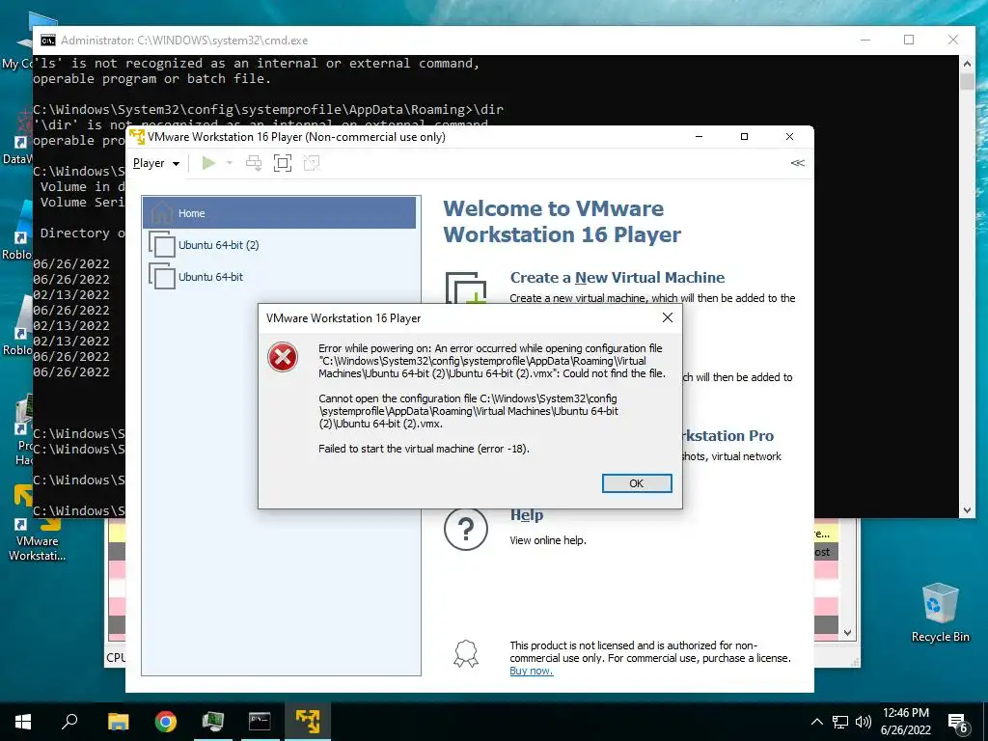Open File Explorer from taskbar
The image size is (988, 741).
tap(118, 721)
